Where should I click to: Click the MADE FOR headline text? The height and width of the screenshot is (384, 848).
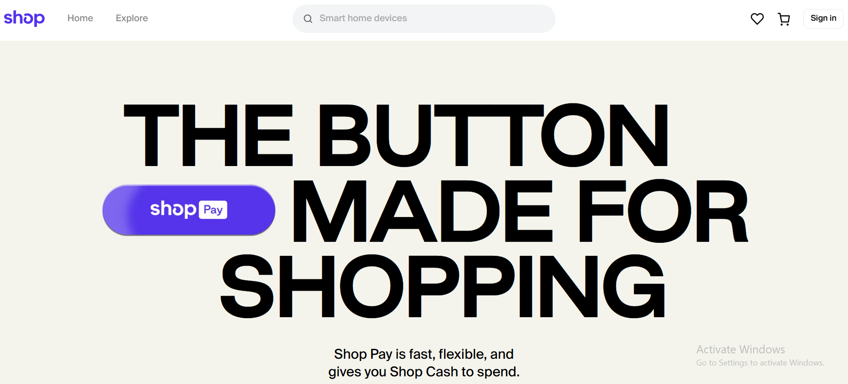(x=520, y=211)
